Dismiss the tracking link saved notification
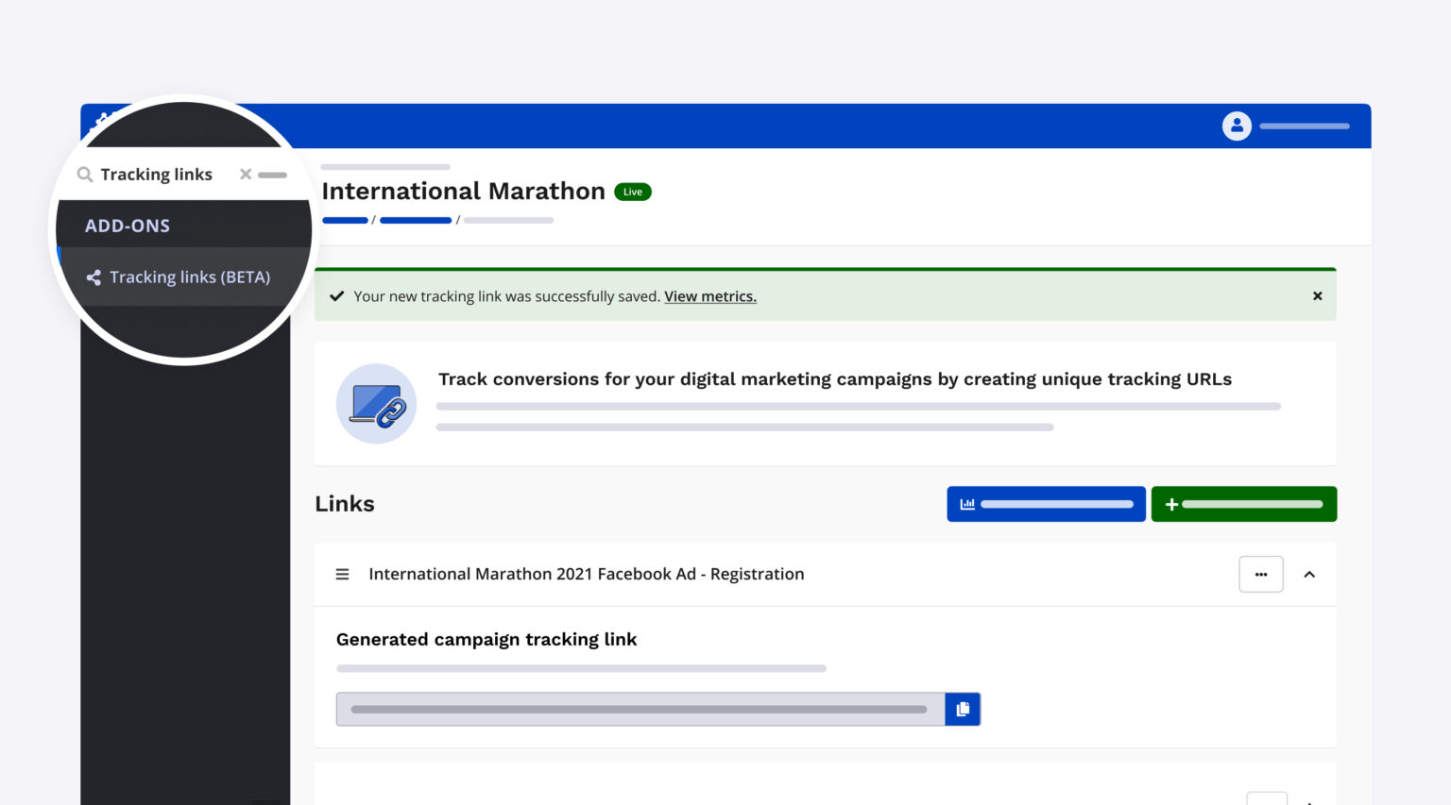 1317,295
